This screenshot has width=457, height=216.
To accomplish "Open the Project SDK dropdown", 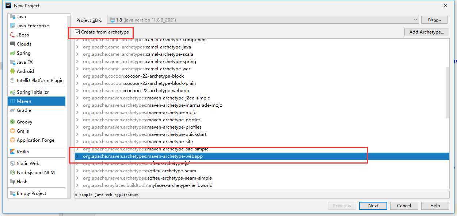I will point(263,20).
